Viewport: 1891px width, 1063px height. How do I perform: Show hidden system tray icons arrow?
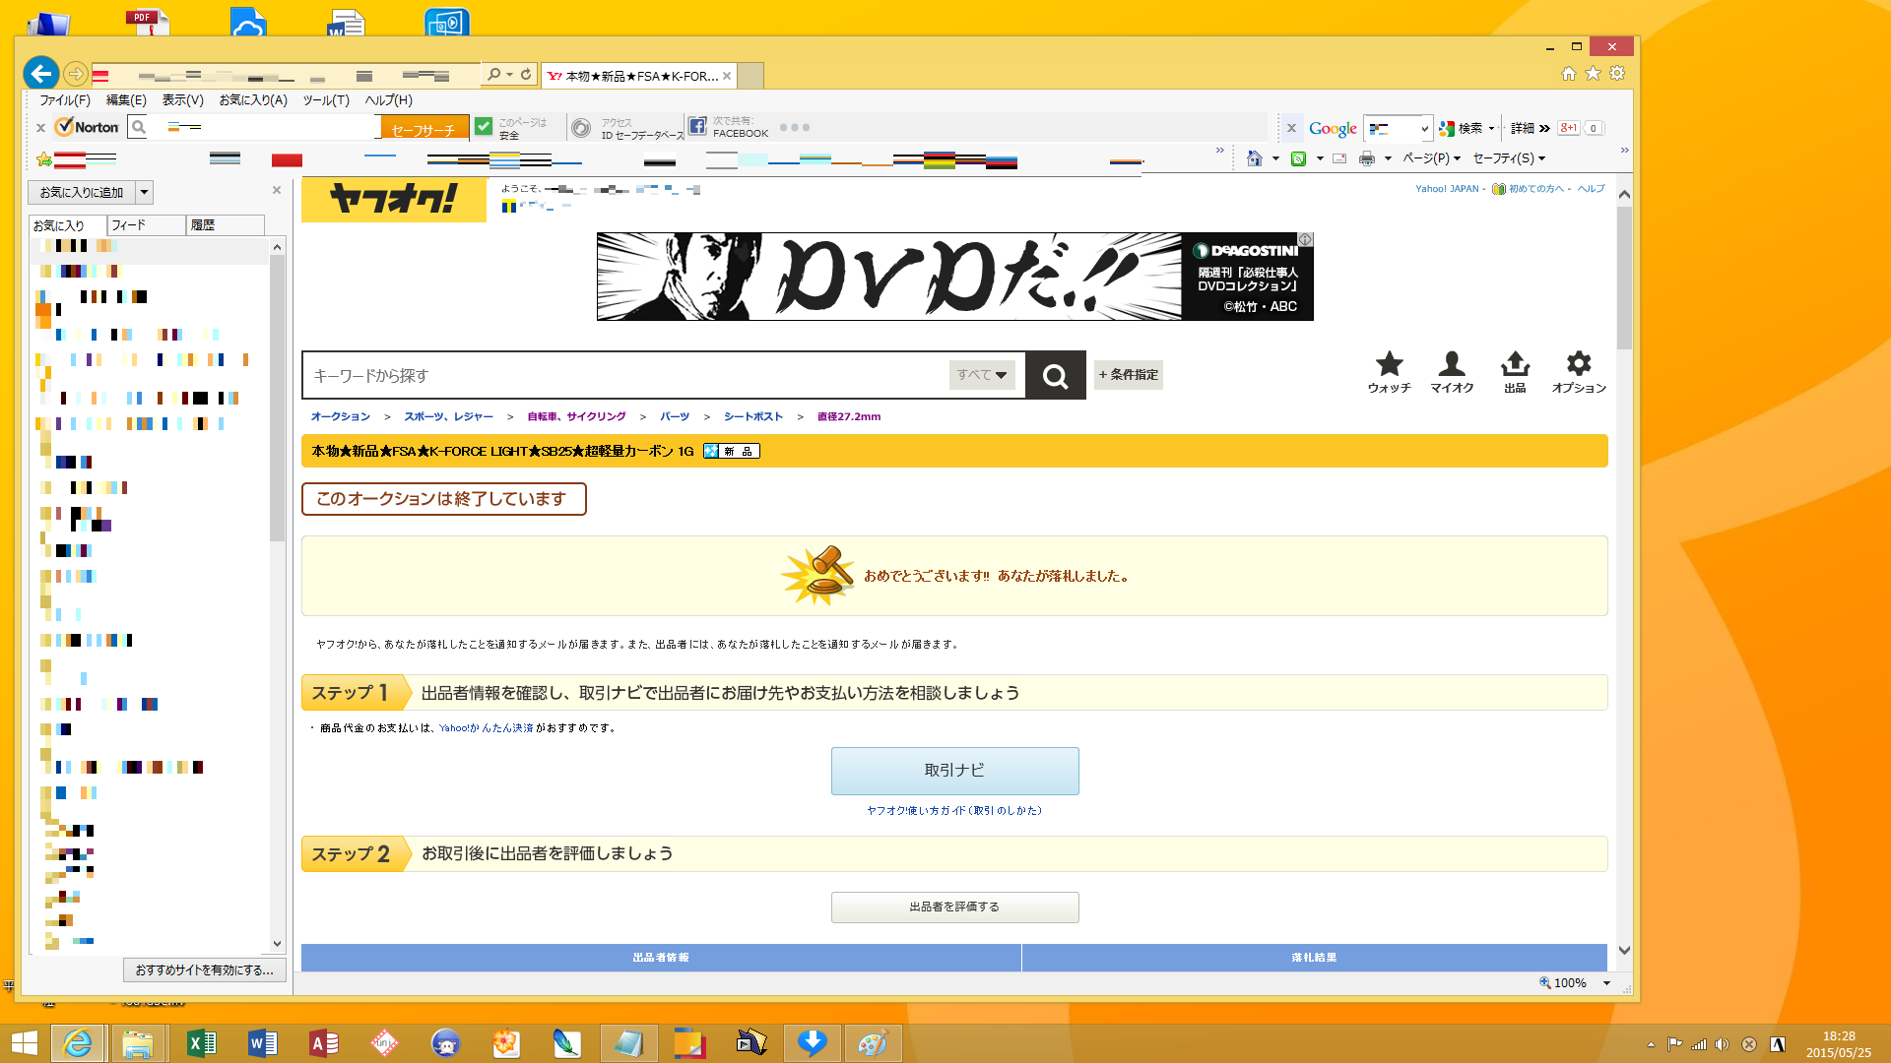tap(1651, 1044)
